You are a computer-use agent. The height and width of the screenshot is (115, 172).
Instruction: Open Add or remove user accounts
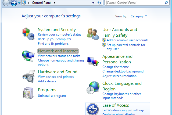(x=127, y=40)
